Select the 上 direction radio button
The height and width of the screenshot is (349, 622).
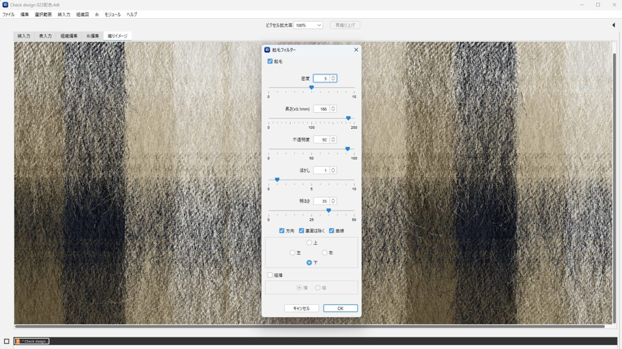309,243
